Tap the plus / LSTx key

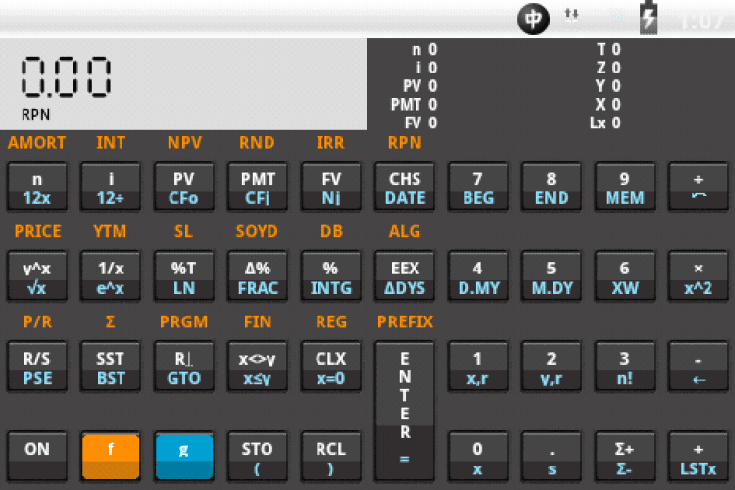coord(699,457)
